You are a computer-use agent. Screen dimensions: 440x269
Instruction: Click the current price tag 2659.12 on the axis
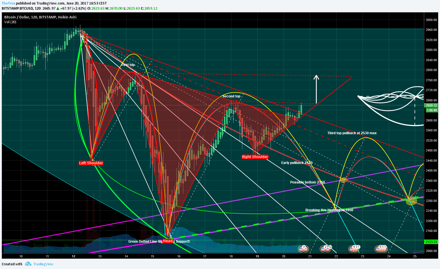431,105
